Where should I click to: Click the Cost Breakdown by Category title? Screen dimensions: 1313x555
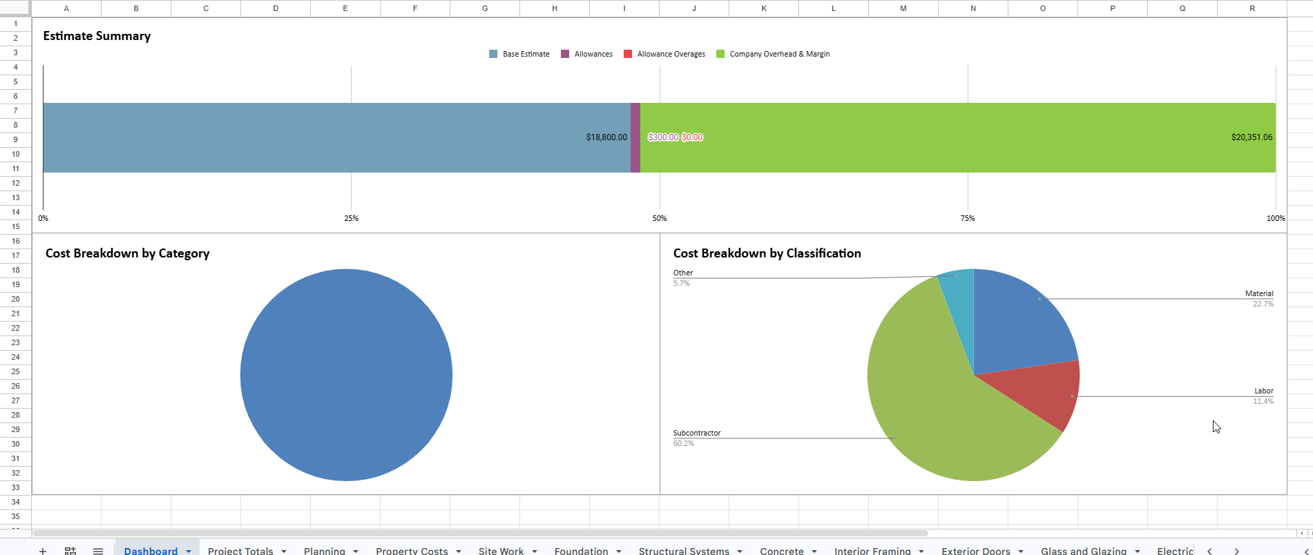click(128, 253)
